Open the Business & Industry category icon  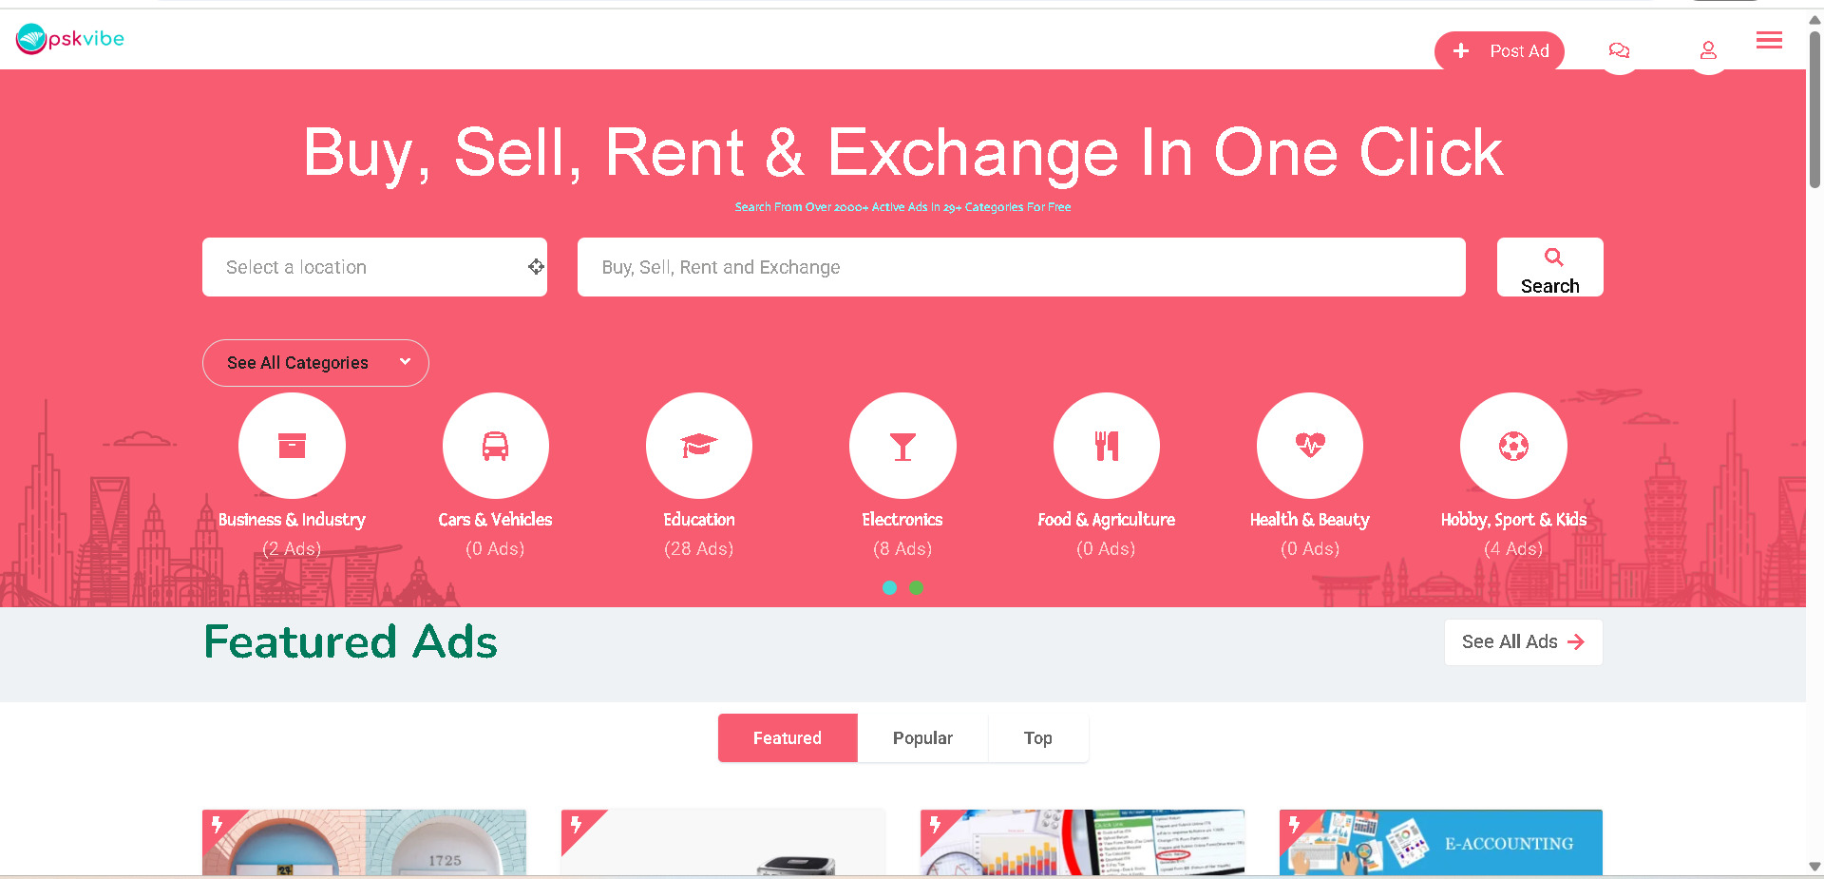[x=292, y=446]
